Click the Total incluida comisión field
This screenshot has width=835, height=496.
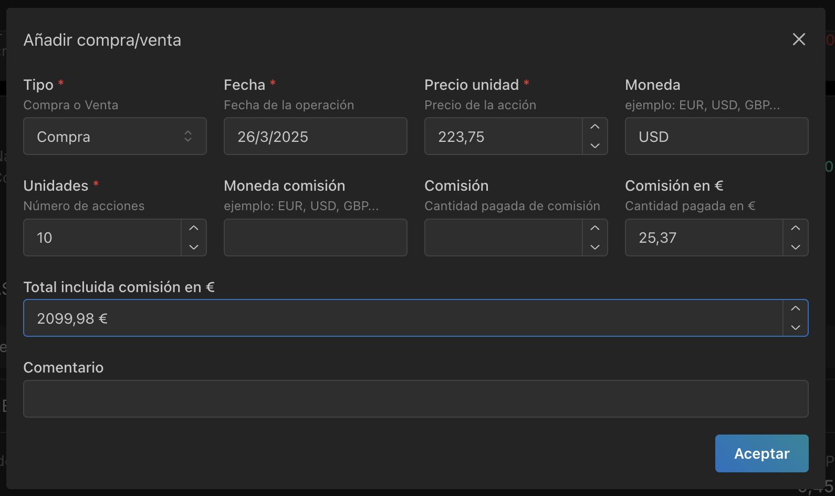pos(403,318)
